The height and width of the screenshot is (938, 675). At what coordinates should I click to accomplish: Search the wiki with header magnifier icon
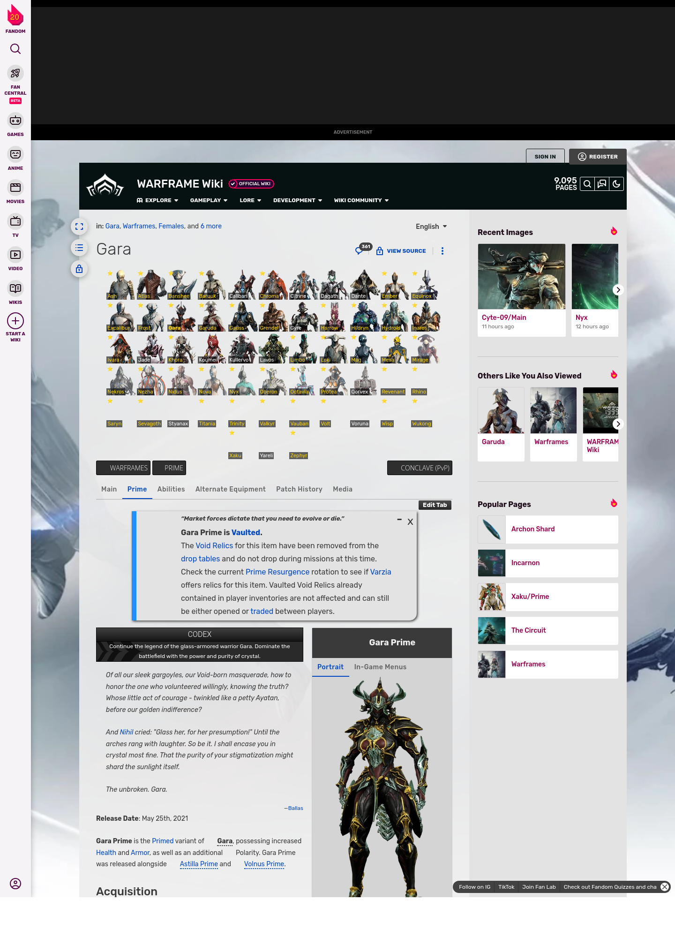point(587,184)
